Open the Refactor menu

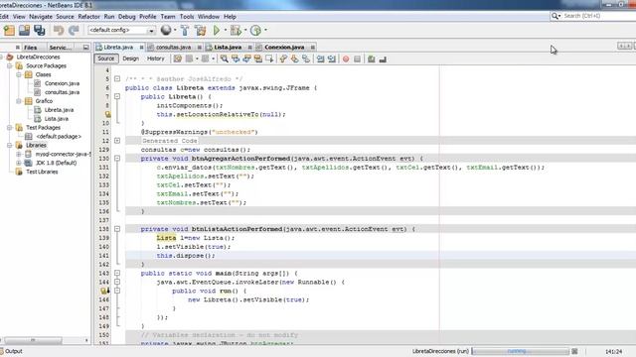tap(88, 17)
